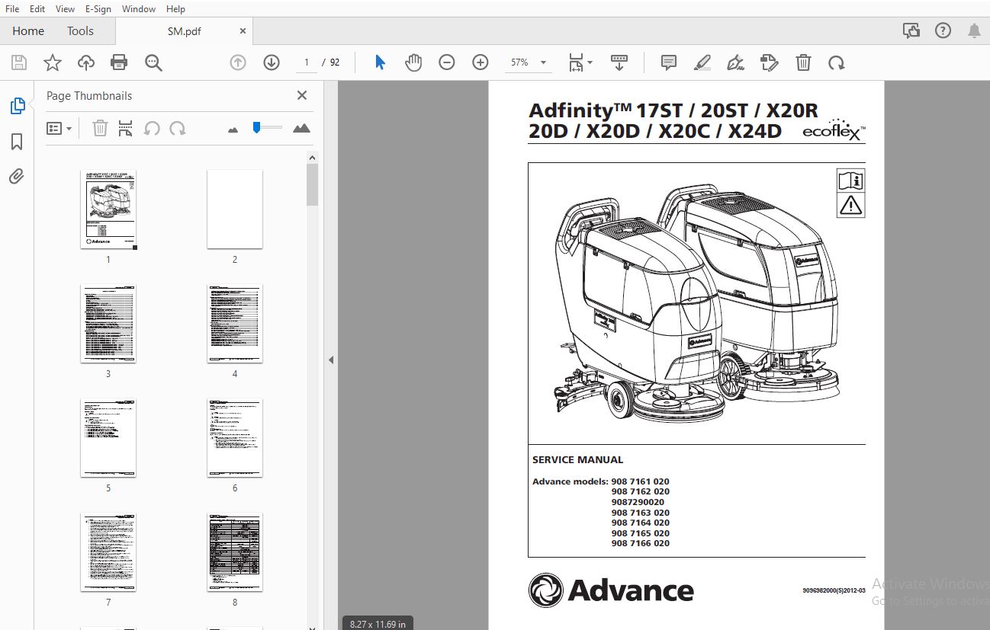This screenshot has height=630, width=990.
Task: Open the Help menu
Action: pos(175,8)
